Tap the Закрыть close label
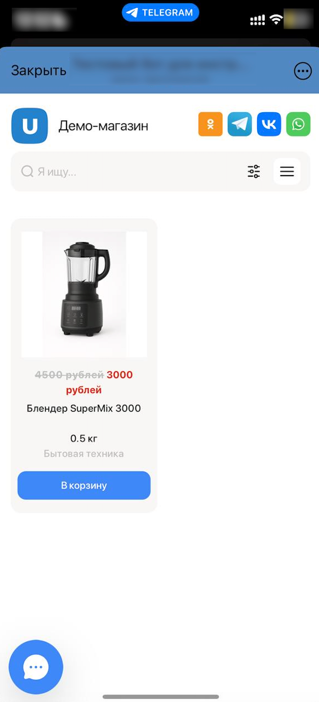The image size is (319, 702). point(39,71)
